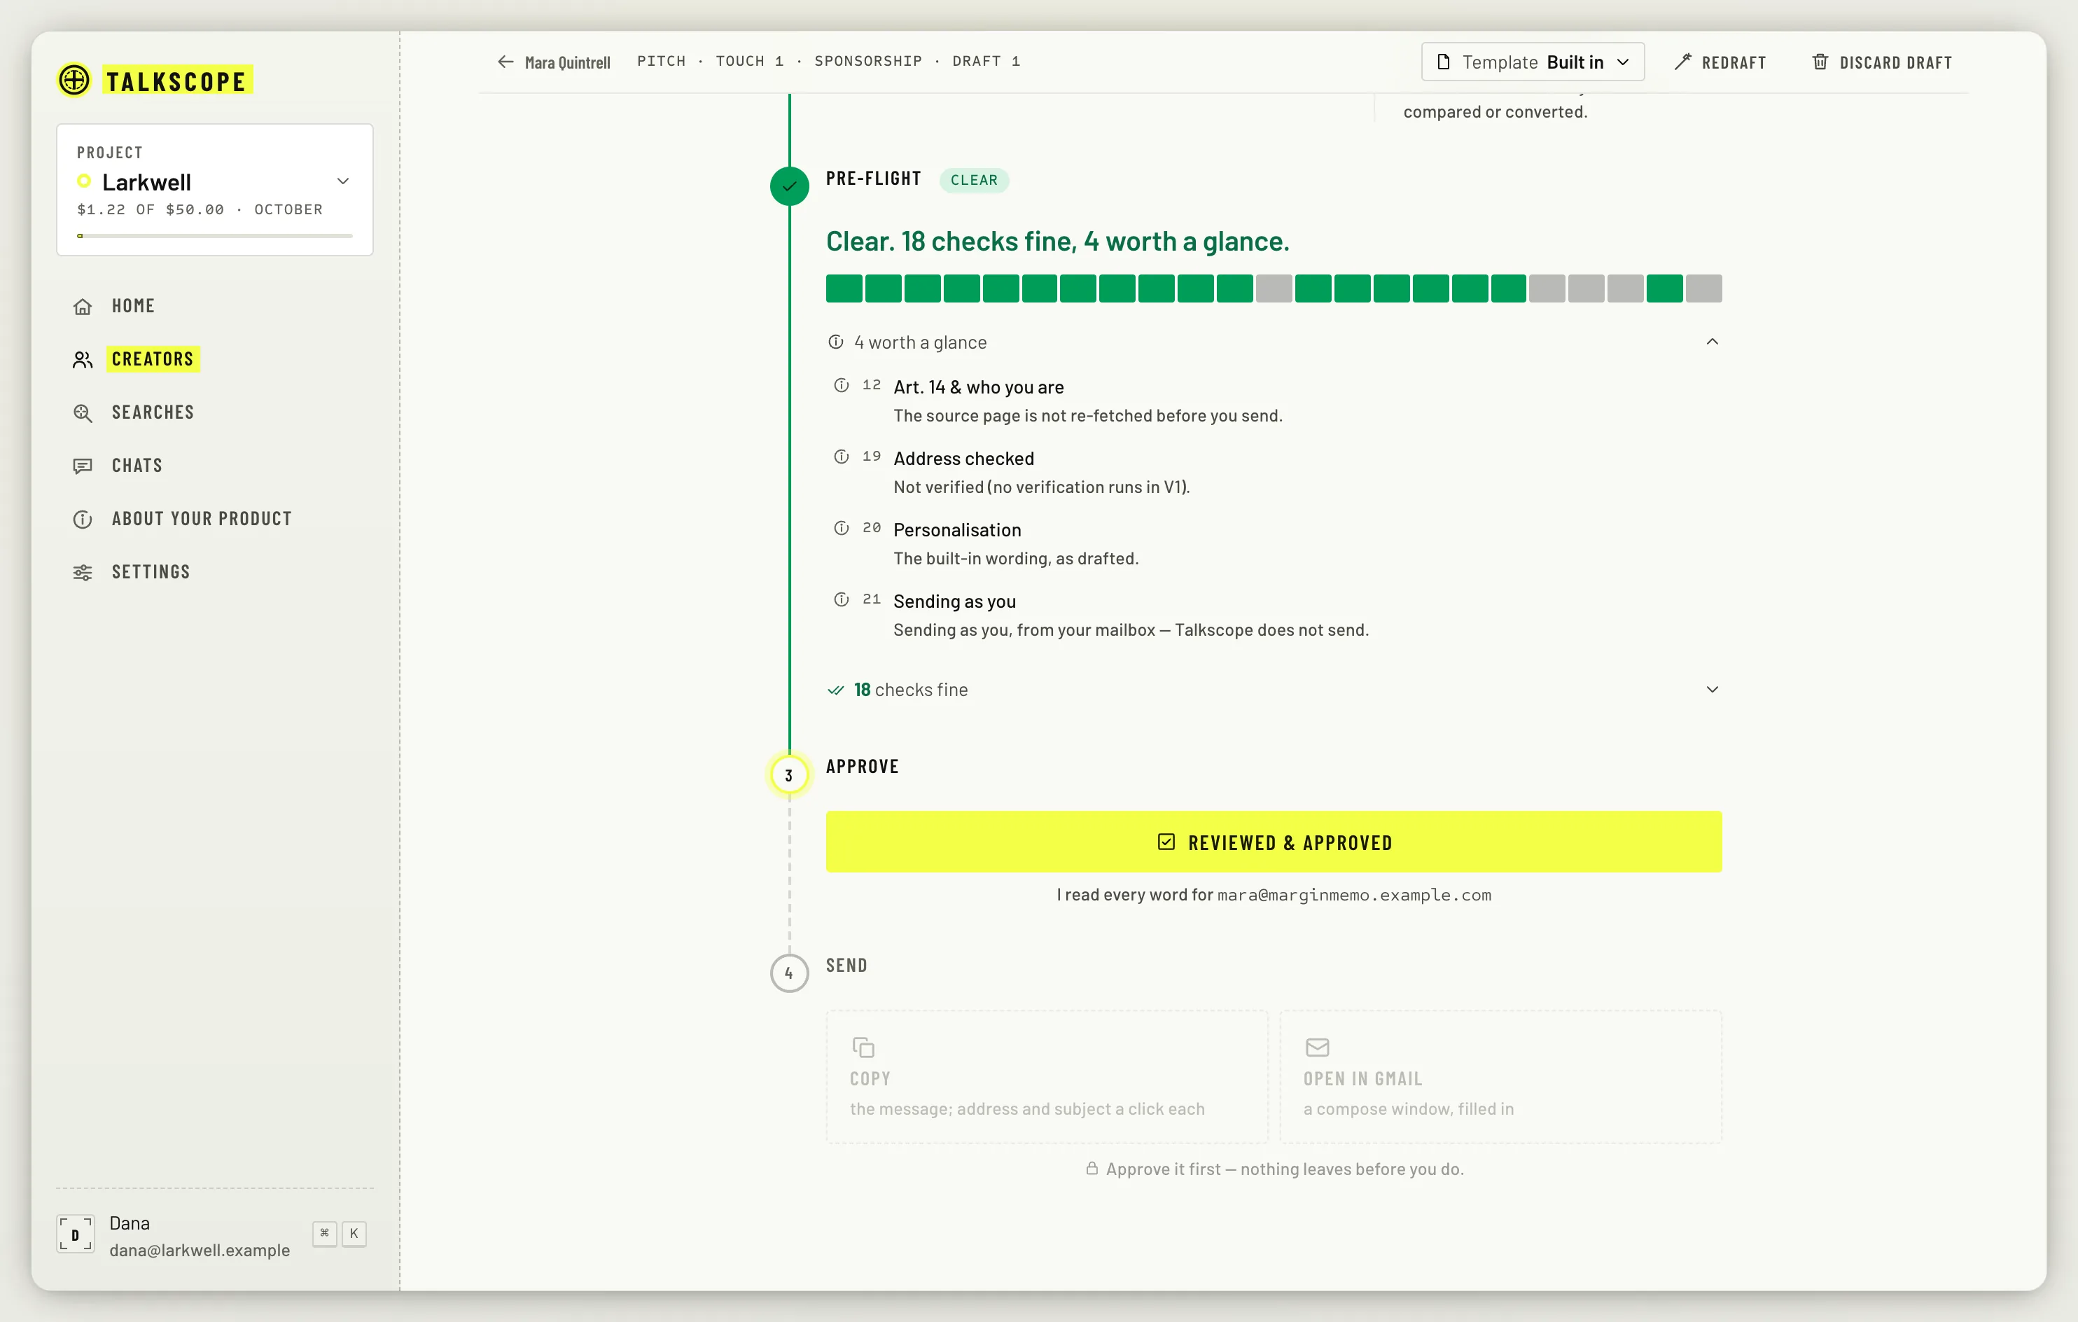The width and height of the screenshot is (2078, 1322).
Task: Click the Talkscope logo icon
Action: [74, 81]
